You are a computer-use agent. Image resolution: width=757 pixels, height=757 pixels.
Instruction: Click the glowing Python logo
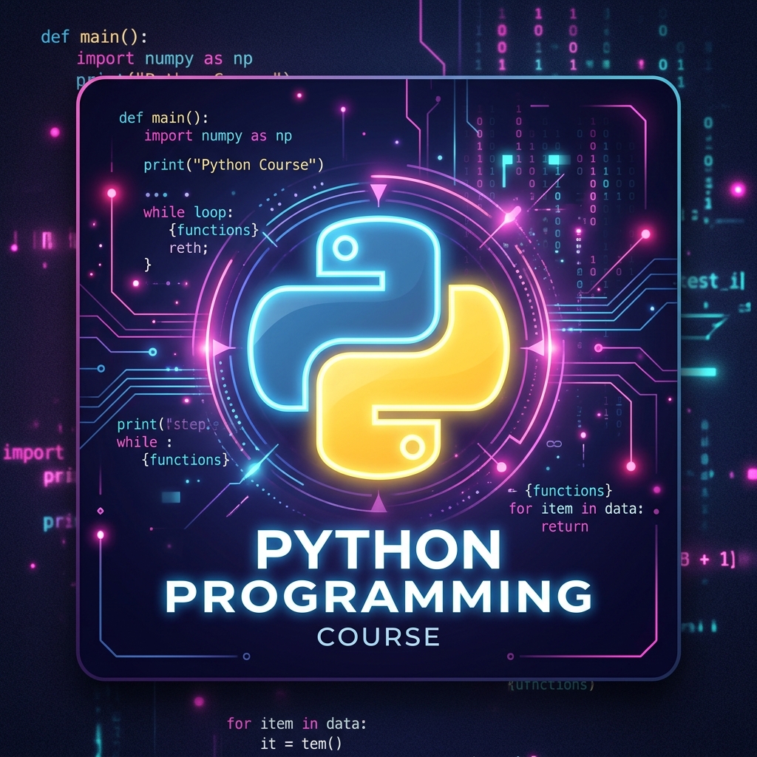click(378, 347)
